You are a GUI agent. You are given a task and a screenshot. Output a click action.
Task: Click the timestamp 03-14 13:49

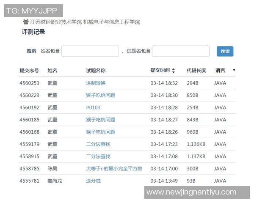[164, 181]
